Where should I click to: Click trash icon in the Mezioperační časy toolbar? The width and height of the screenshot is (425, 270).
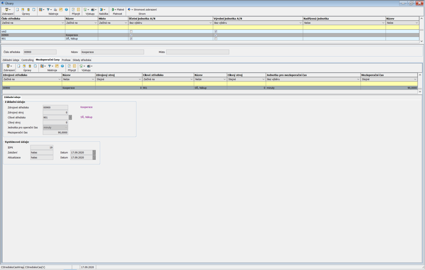30,66
